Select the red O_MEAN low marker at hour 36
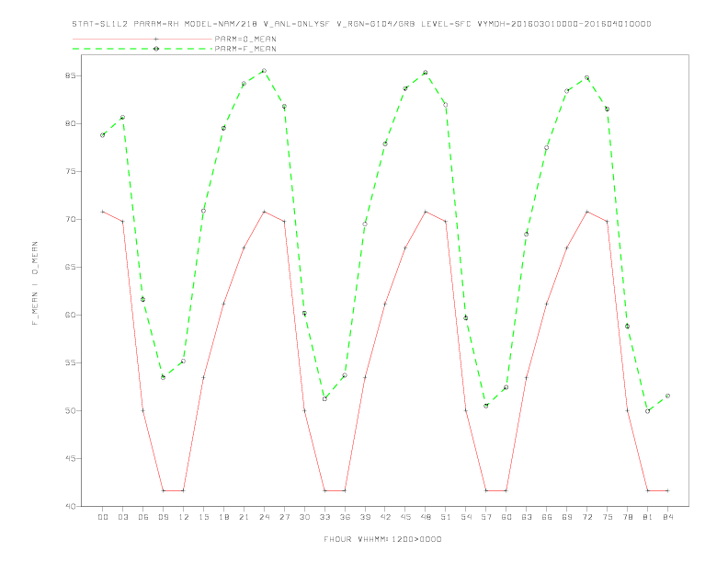 pos(345,490)
